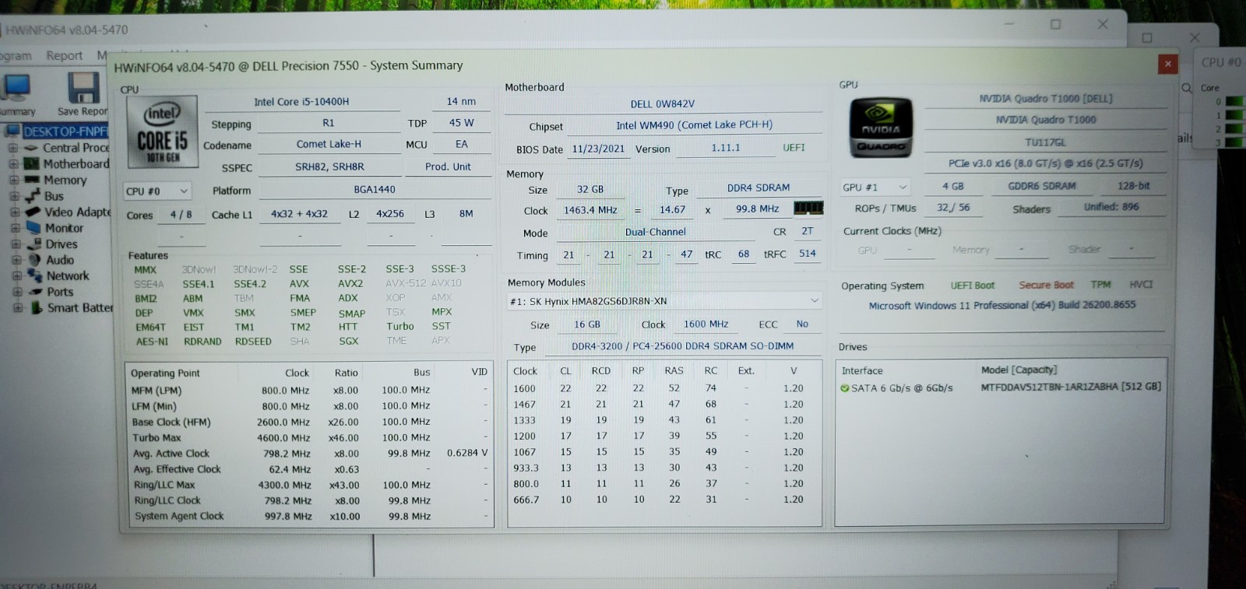Click the Secure Boot indicator label
This screenshot has width=1246, height=589.
click(1046, 286)
